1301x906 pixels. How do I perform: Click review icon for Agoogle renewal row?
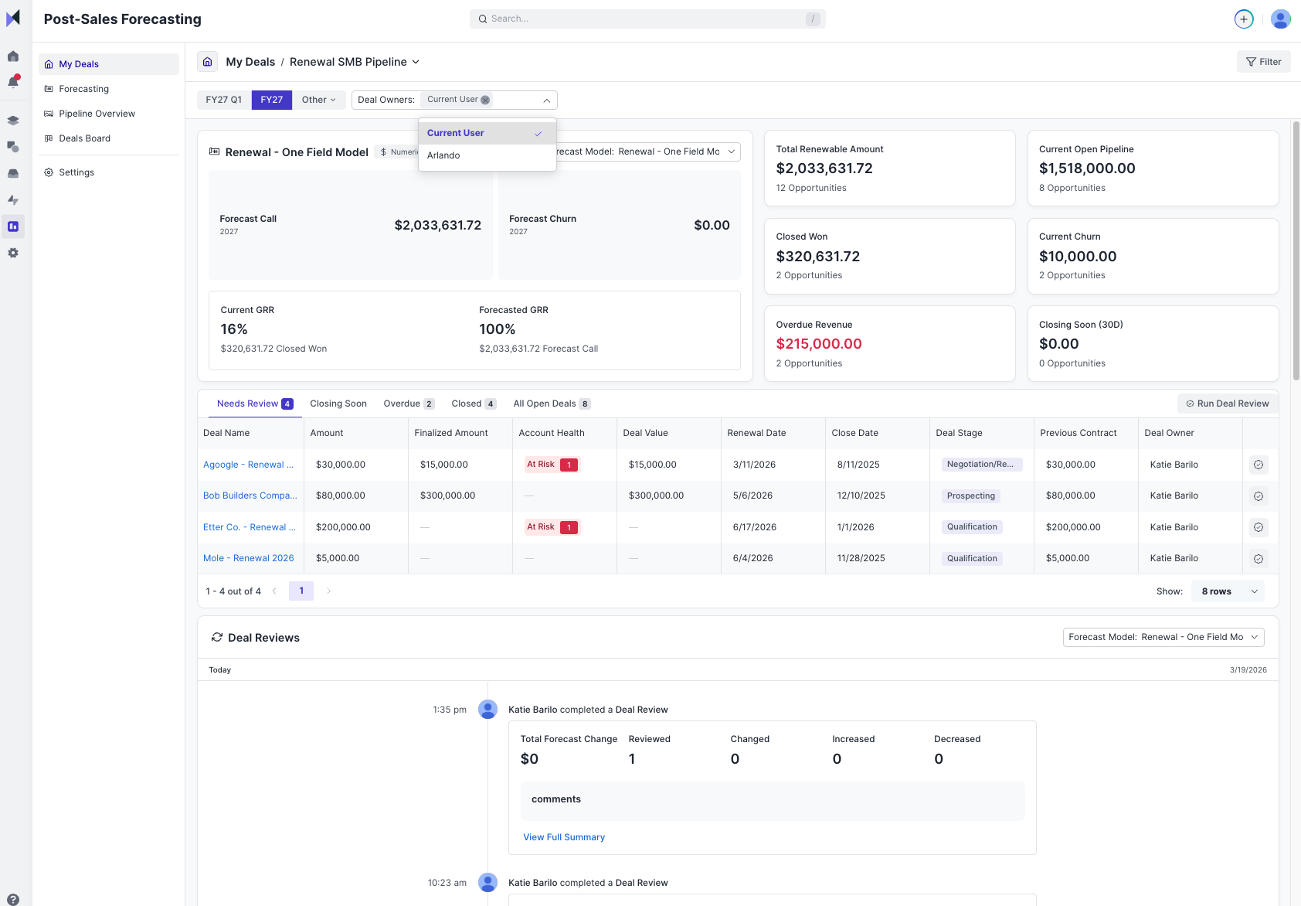(x=1259, y=465)
